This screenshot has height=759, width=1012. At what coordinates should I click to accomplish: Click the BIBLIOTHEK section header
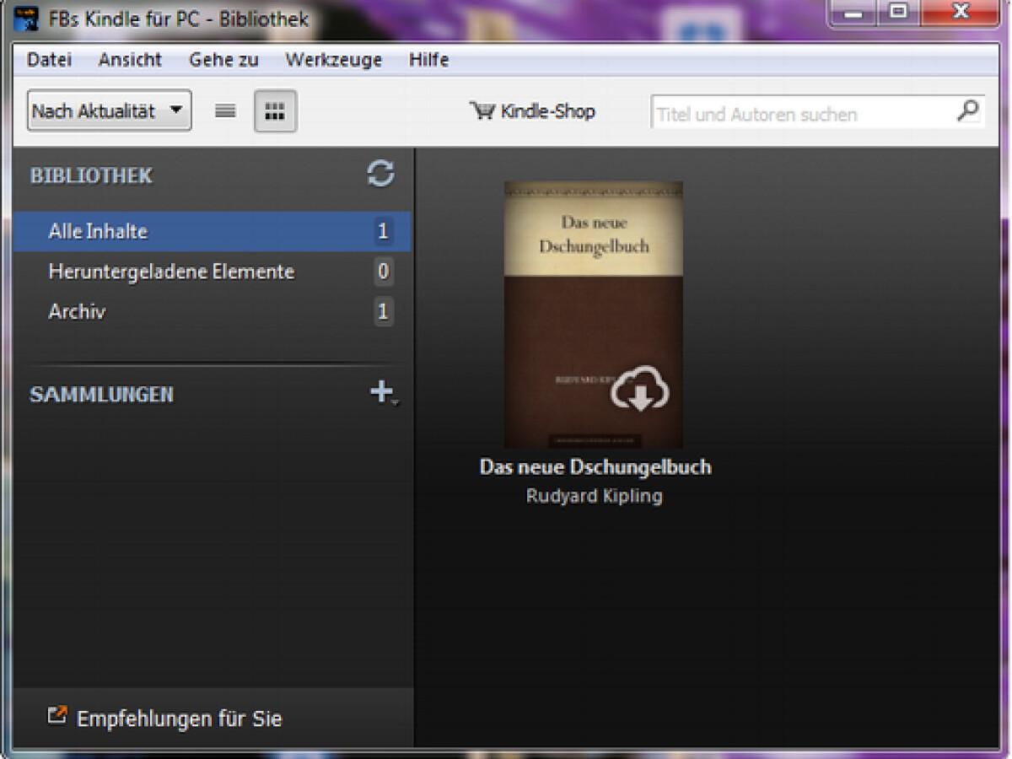point(91,175)
